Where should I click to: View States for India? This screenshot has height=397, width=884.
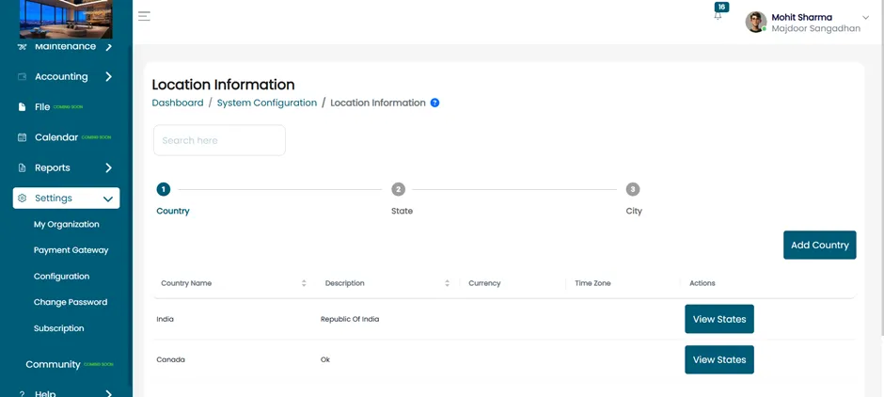pos(719,319)
